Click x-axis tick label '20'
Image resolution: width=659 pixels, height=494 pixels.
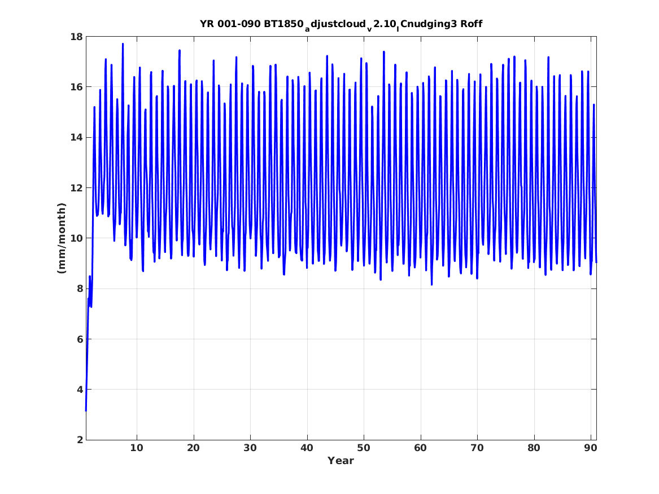[x=193, y=448]
